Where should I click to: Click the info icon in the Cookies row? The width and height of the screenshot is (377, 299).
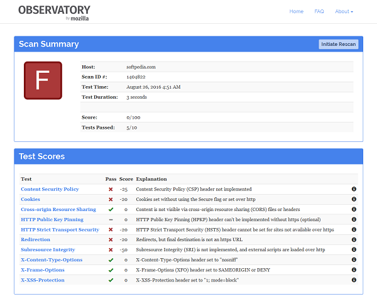coord(354,199)
